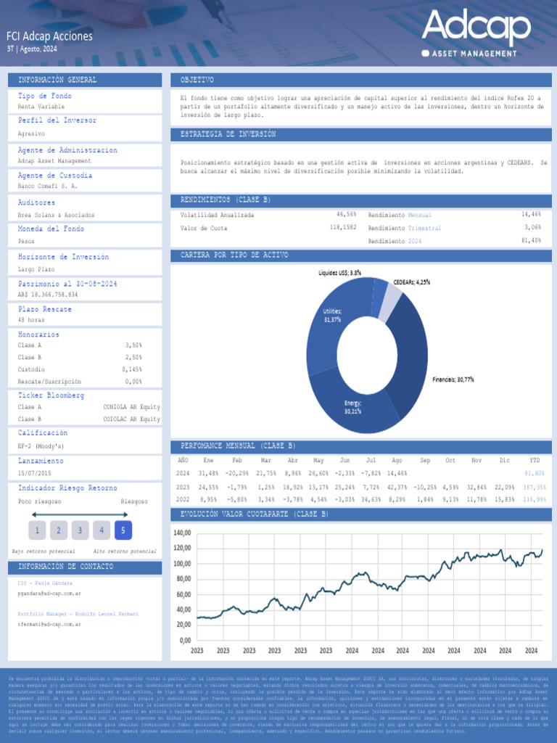Select 'COIOLAC AR Equity' Bloomberg ticker

click(x=132, y=419)
